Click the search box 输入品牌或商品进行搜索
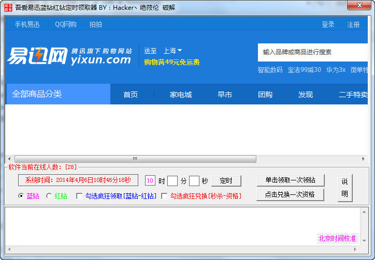The width and height of the screenshot is (375, 260). pyautogui.click(x=312, y=52)
